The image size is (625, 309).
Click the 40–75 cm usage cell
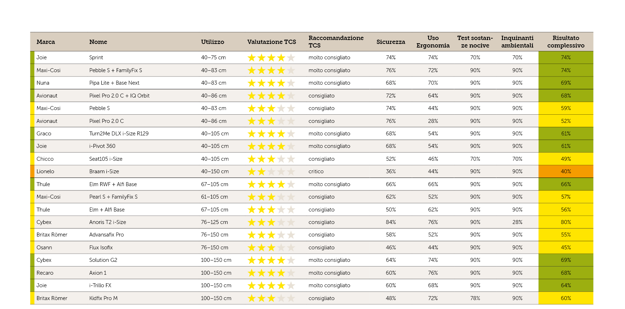click(x=213, y=58)
